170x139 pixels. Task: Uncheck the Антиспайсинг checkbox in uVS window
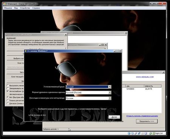click(8, 91)
